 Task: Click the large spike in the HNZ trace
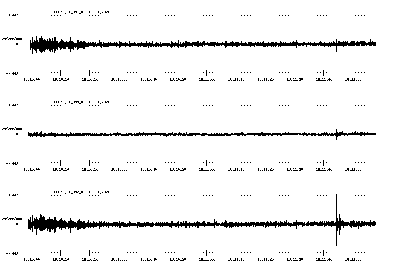(336, 220)
